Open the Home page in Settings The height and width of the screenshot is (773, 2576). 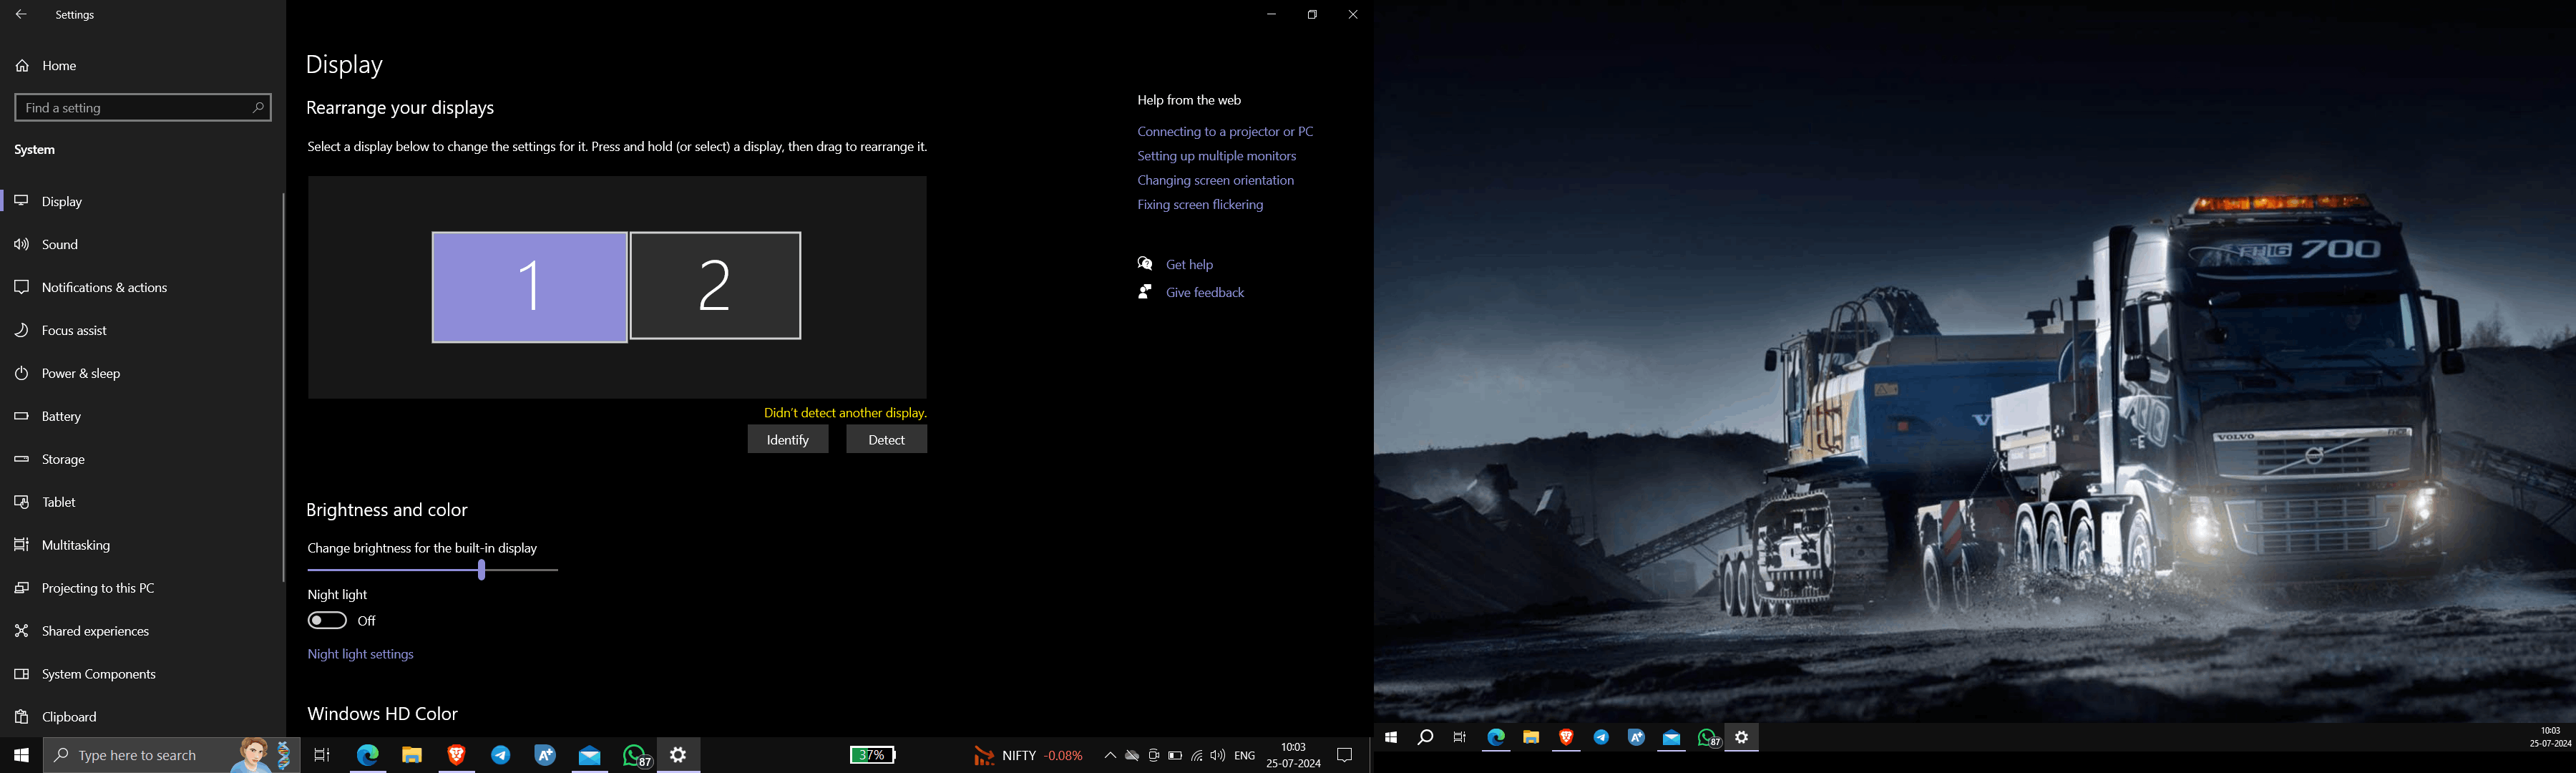[x=60, y=66]
